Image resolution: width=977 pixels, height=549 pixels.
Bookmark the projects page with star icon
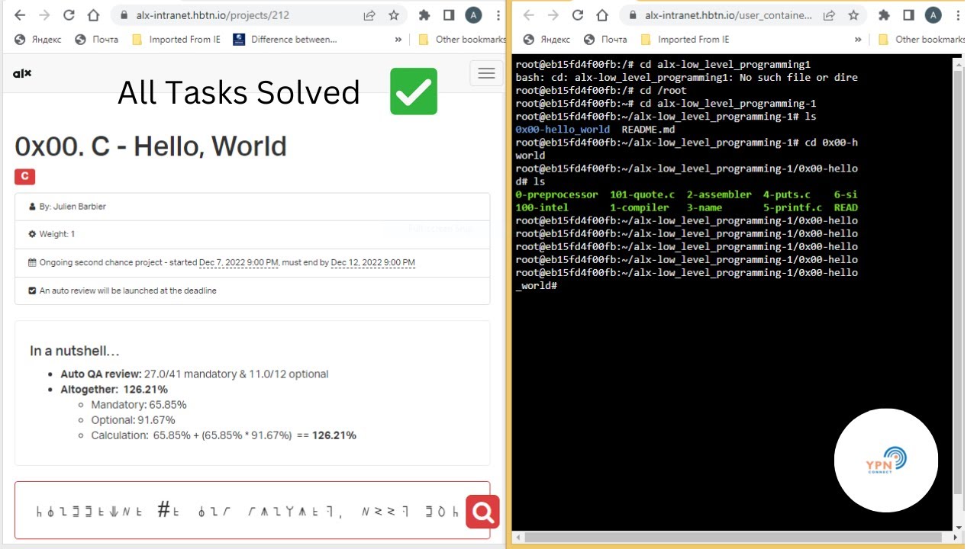point(394,15)
